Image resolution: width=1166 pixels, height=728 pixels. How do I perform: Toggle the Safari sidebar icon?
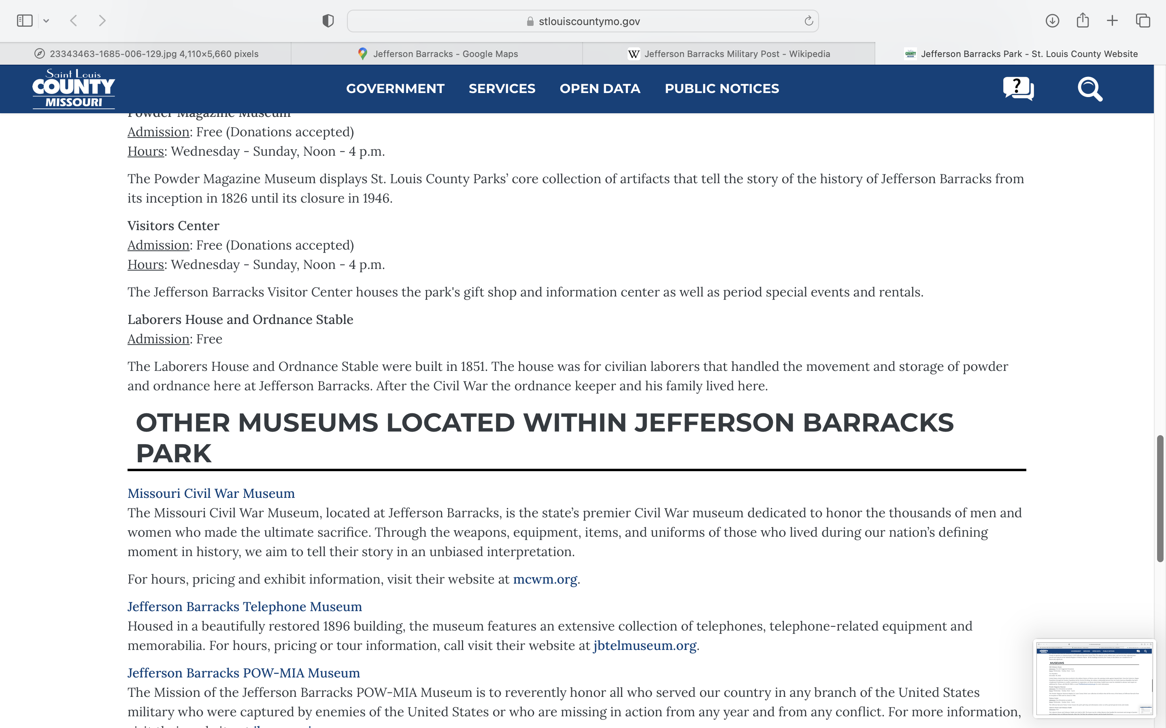[x=25, y=21]
